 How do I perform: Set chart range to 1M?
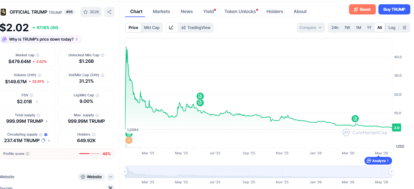[x=358, y=28]
